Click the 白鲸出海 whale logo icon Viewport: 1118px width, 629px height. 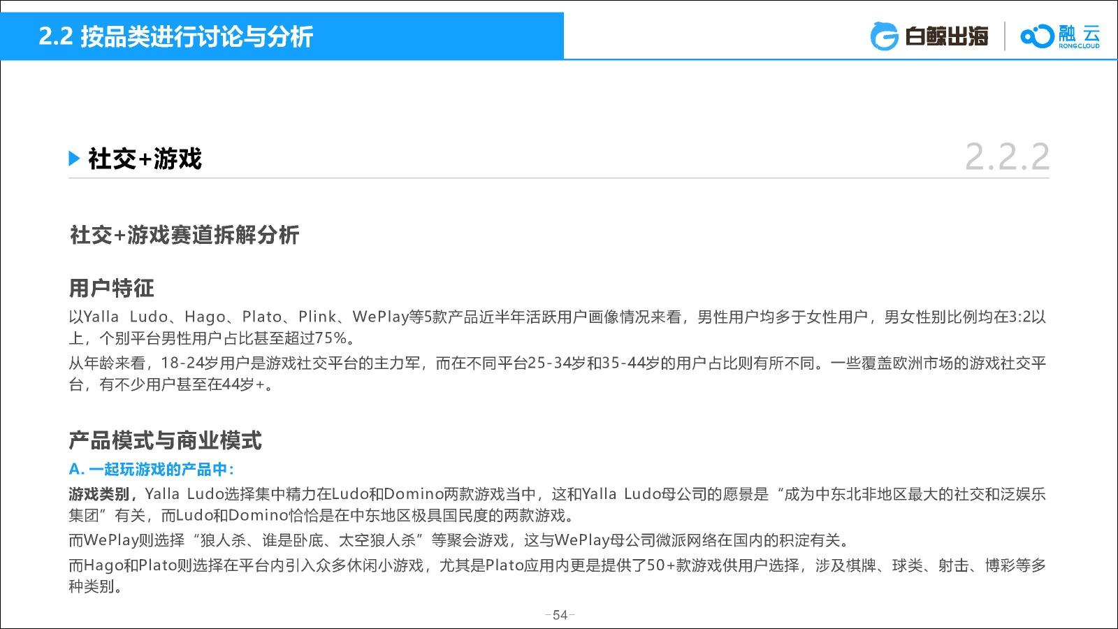pos(884,36)
